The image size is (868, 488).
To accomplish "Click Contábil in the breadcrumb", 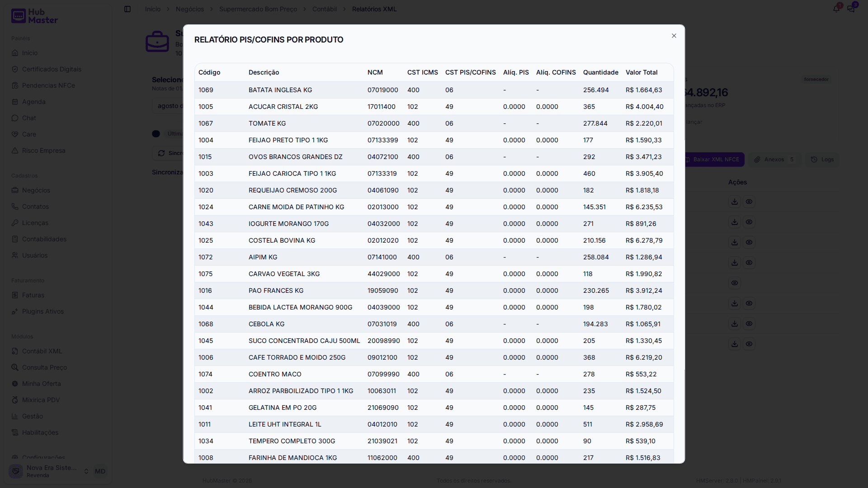I will click(x=324, y=9).
